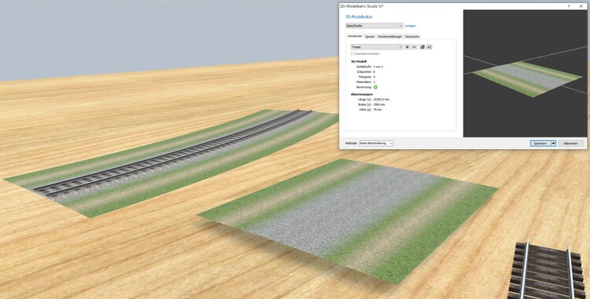The image size is (590, 299).
Task: Click the 3D model preview viewport
Action: click(x=525, y=74)
